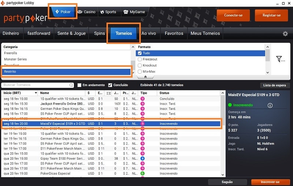Open the Favoritos tab
Screen dimensions: 293x186
tap(174, 33)
